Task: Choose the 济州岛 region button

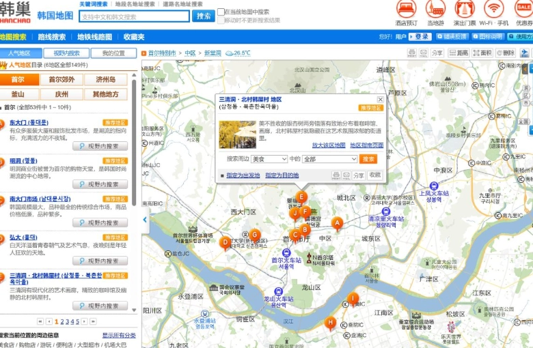Action: pyautogui.click(x=106, y=79)
